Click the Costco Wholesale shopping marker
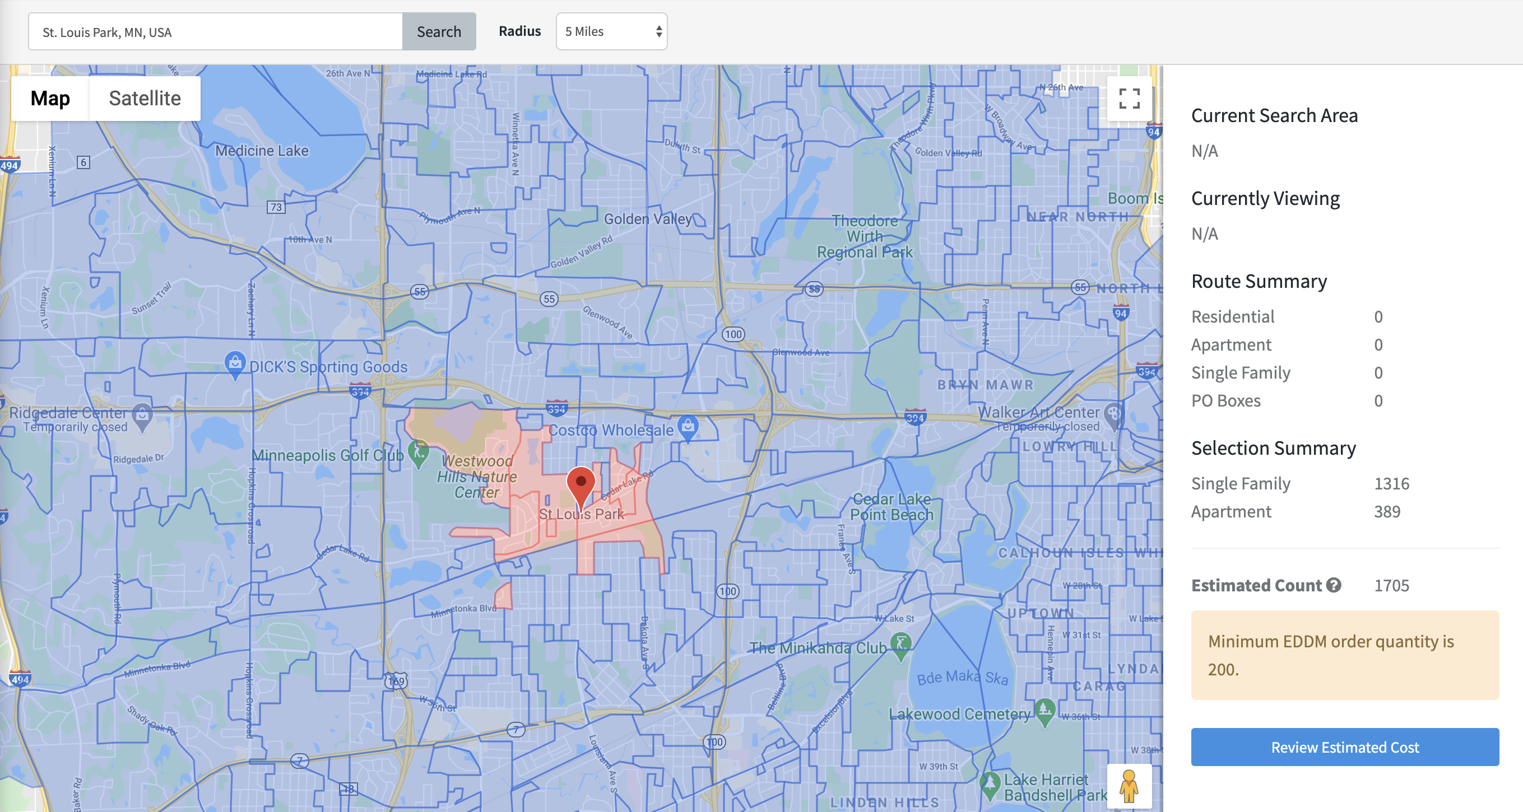1523x812 pixels. point(688,426)
